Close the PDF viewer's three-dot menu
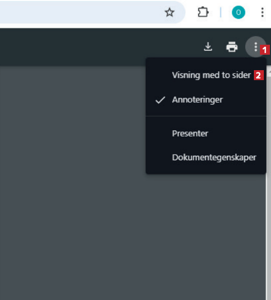This screenshot has width=271, height=300. pos(256,46)
